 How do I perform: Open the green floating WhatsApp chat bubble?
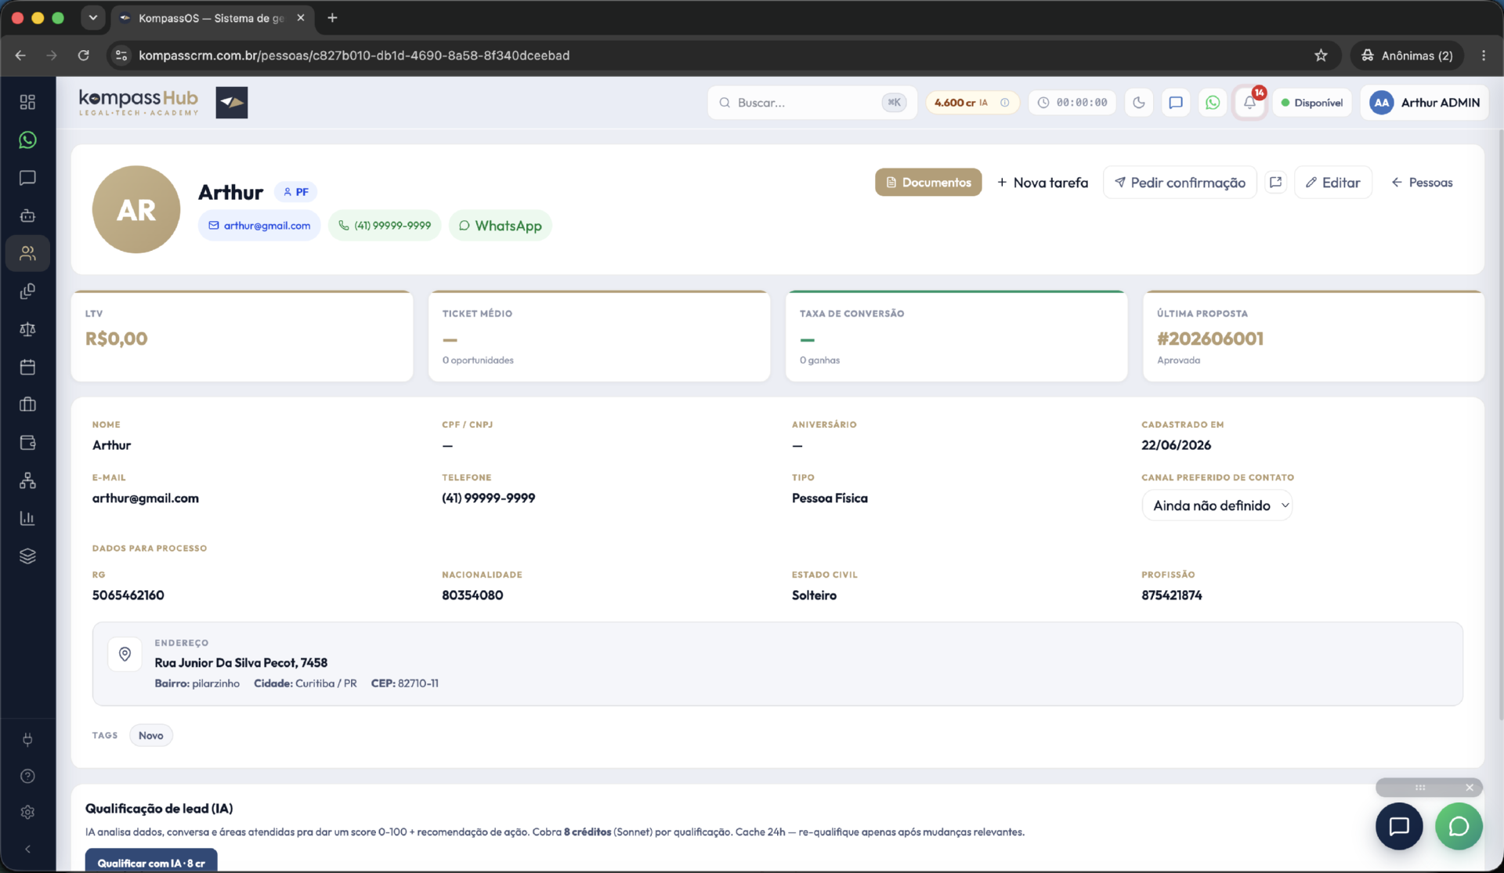coord(1459,826)
